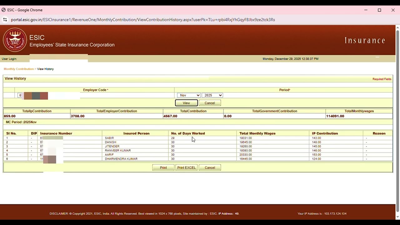The height and width of the screenshot is (225, 400).
Task: Click days worked value 29
Action: (x=173, y=138)
